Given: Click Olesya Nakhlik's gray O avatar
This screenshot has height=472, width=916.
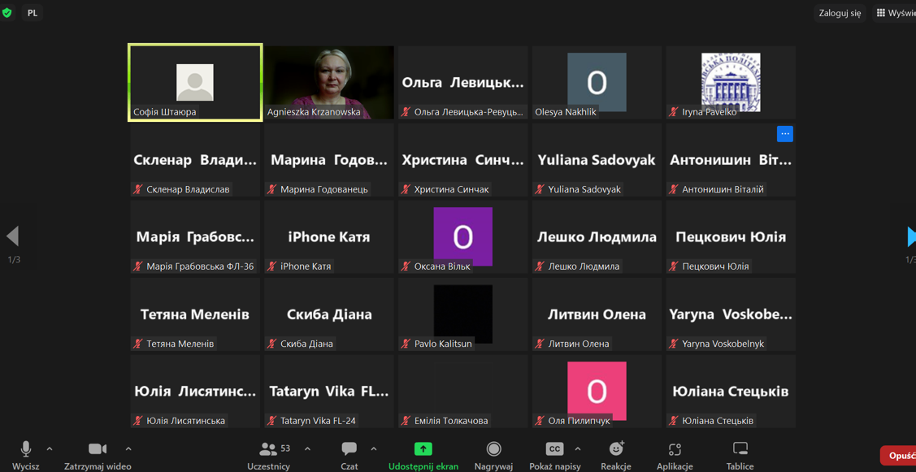Looking at the screenshot, I should 597,82.
